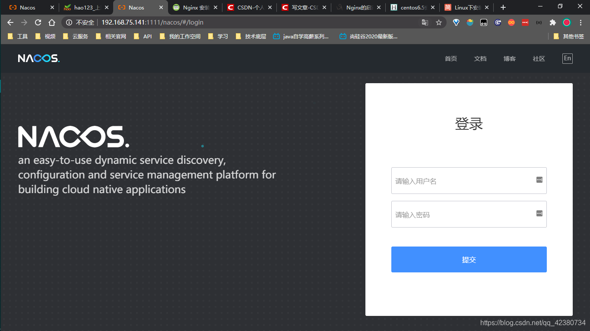590x331 pixels.
Task: Open the watermelon profile avatar
Action: point(567,22)
